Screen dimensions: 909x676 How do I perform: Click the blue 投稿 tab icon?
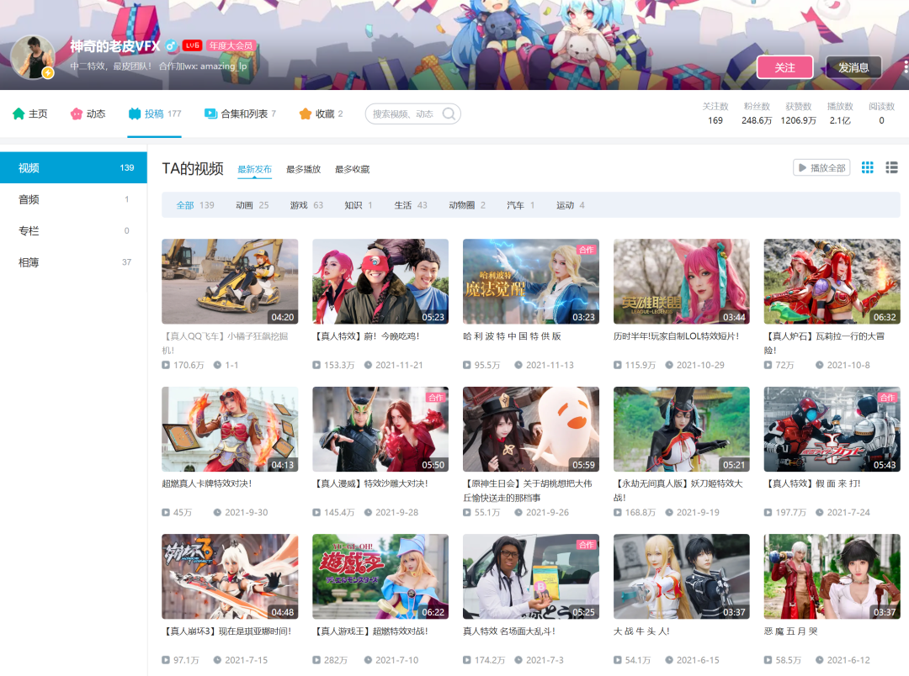pyautogui.click(x=135, y=114)
